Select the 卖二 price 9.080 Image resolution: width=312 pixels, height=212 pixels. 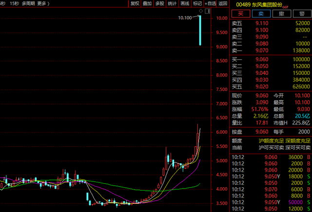point(262,43)
